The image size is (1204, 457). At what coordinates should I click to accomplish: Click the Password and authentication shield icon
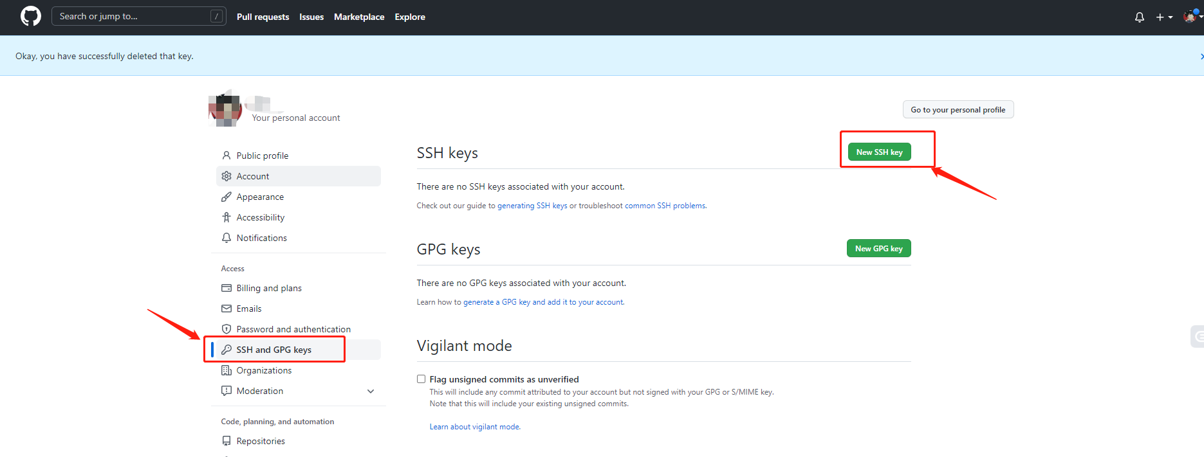[227, 329]
